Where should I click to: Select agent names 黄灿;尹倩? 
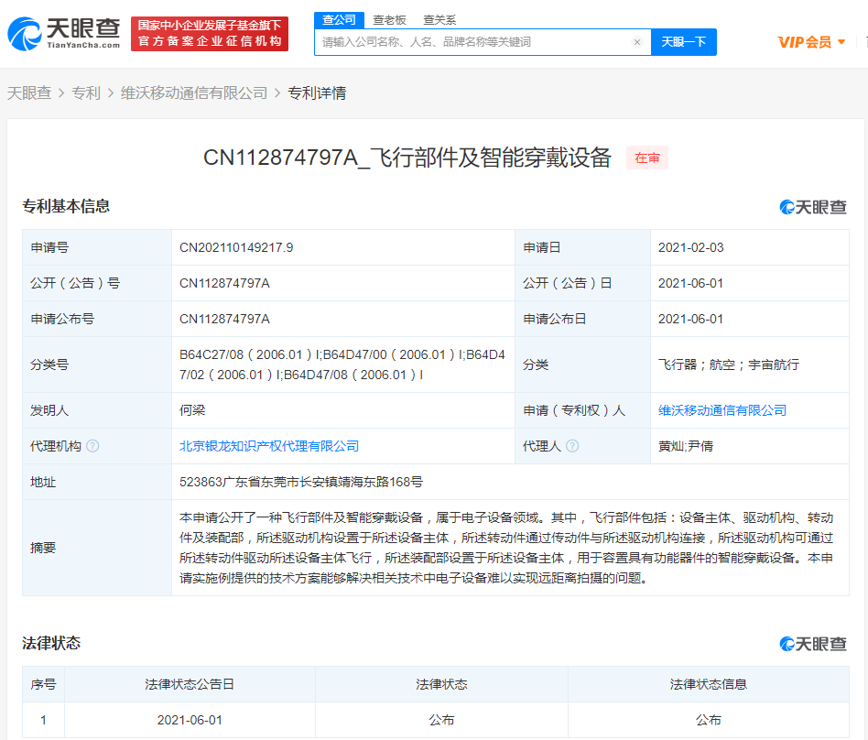click(x=686, y=446)
